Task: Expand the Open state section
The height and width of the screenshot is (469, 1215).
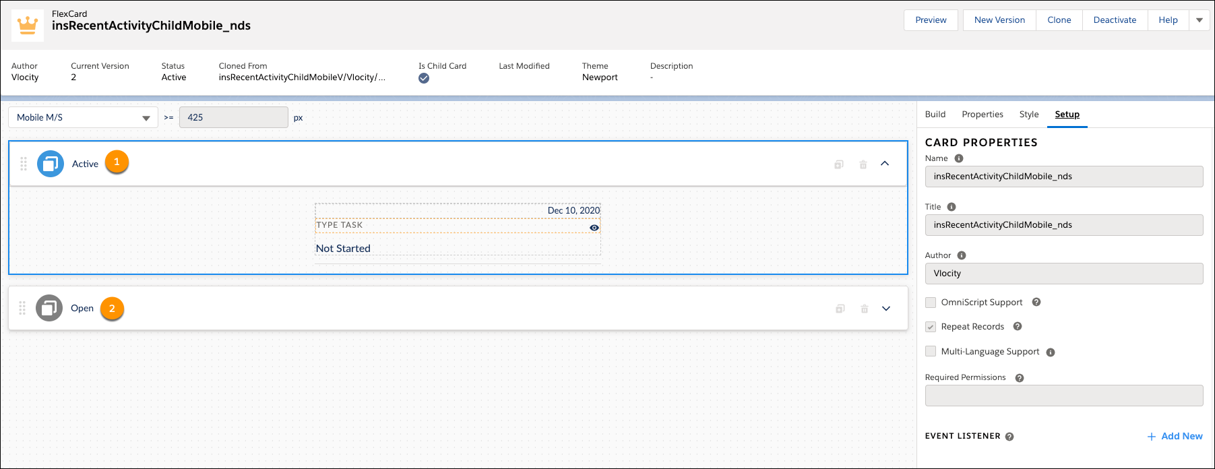Action: [886, 309]
